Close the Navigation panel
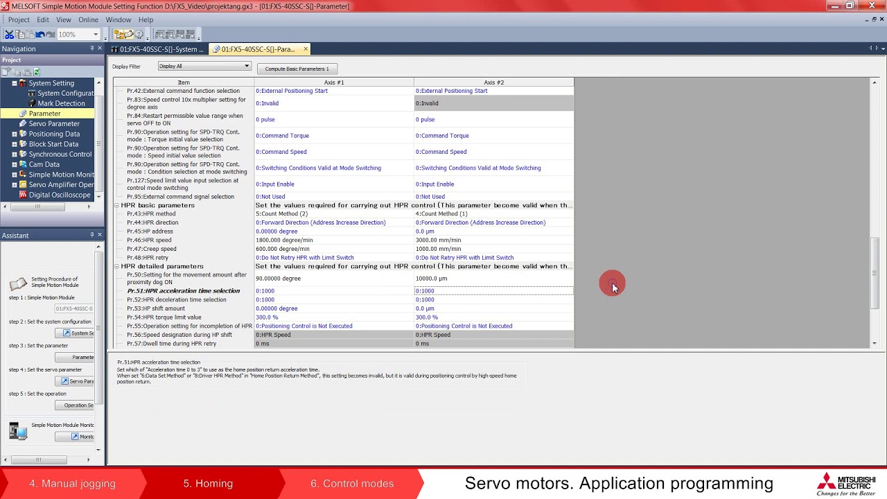887x499 pixels. coord(100,49)
